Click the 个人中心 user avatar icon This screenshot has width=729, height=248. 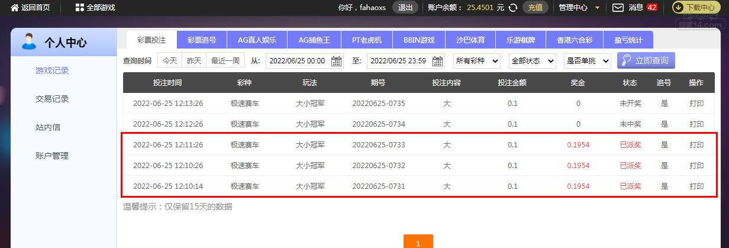click(28, 41)
